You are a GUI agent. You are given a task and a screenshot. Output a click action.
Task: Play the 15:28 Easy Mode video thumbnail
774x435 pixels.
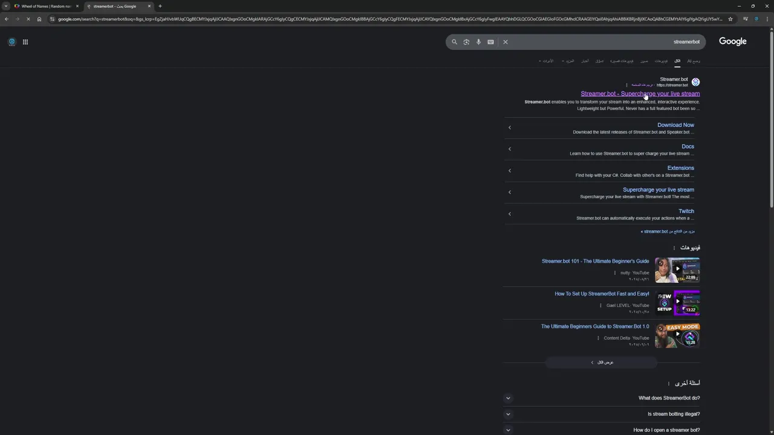[x=677, y=335]
